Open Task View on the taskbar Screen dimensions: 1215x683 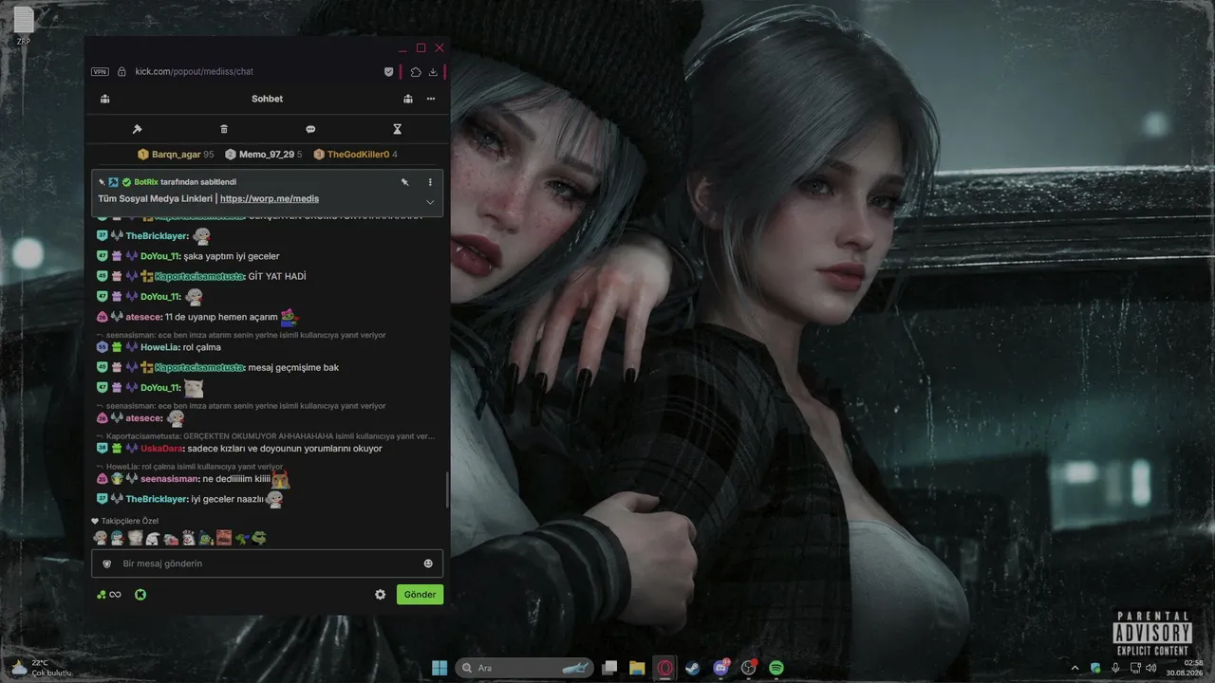pyautogui.click(x=610, y=668)
